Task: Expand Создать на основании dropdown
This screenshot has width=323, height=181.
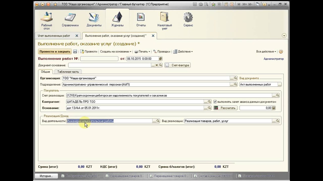Action: click(x=116, y=52)
